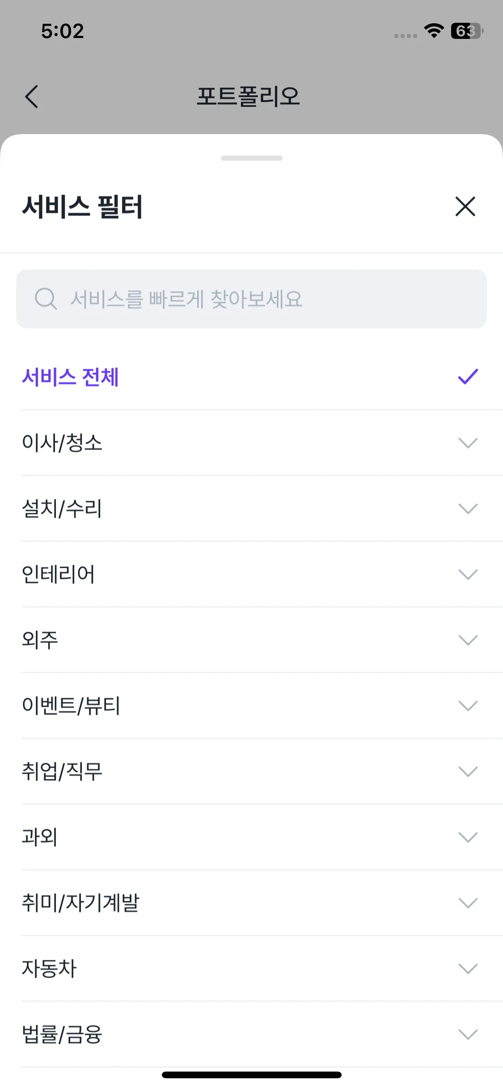The image size is (503, 1089).
Task: Tap the battery indicator icon
Action: pos(466,31)
